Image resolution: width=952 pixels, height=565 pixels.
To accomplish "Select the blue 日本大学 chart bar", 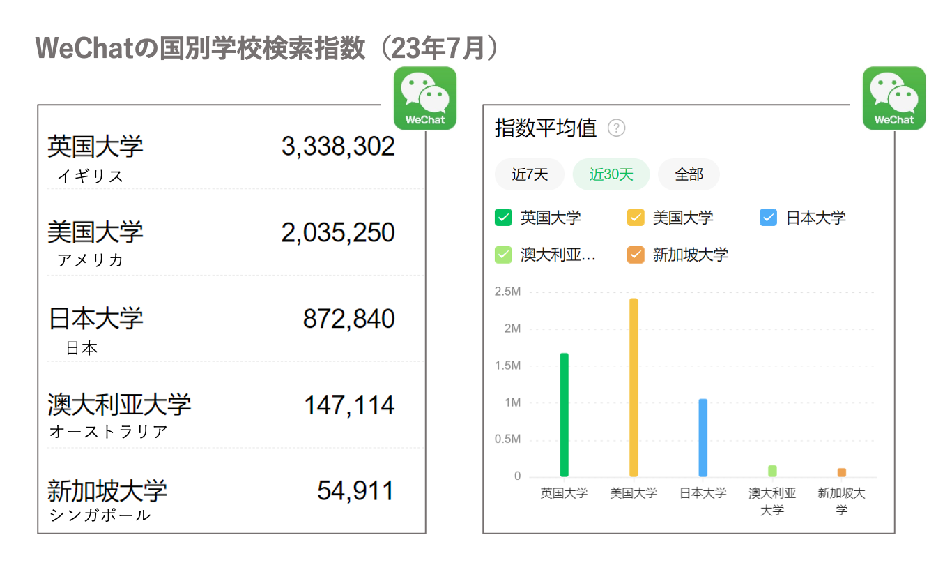I will click(x=703, y=438).
